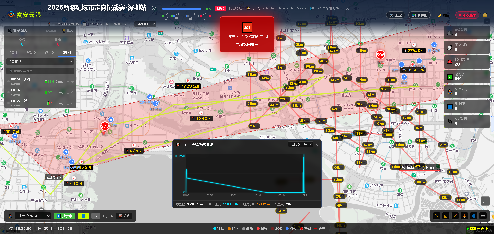Click the map fullscreen expand icon
The width and height of the screenshot is (494, 234).
[485, 202]
